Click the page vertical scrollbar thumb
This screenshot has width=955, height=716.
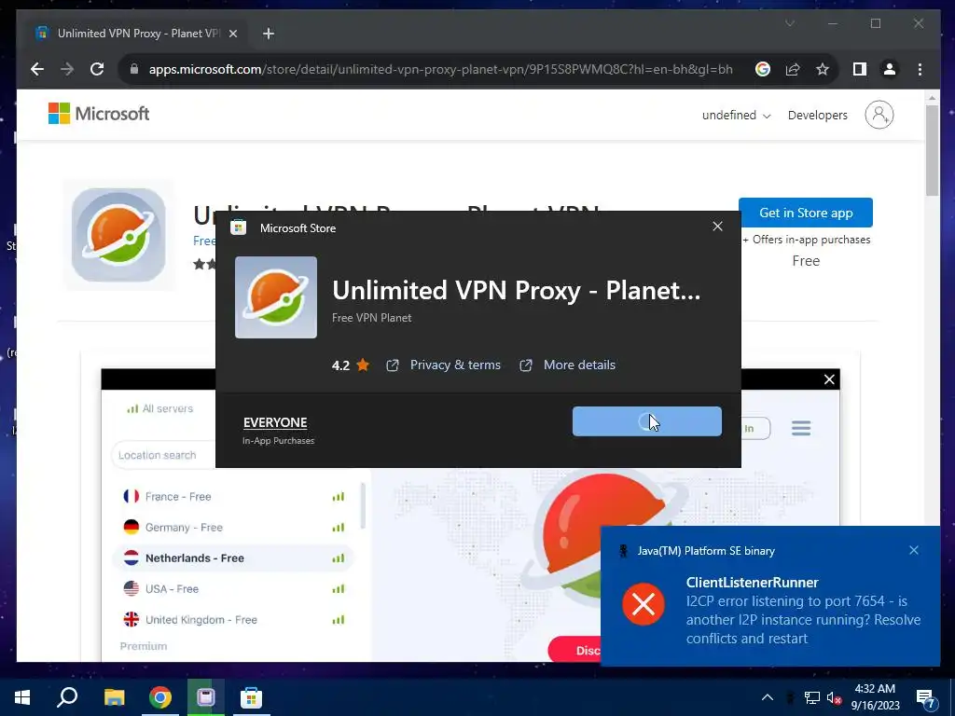click(x=932, y=150)
